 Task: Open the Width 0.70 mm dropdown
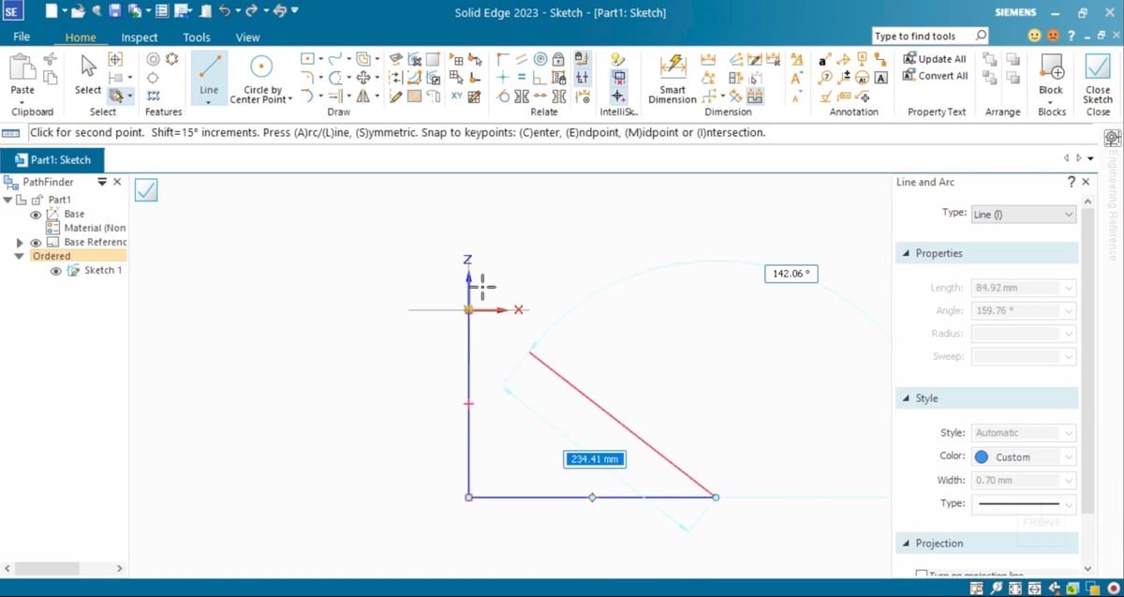click(1023, 481)
